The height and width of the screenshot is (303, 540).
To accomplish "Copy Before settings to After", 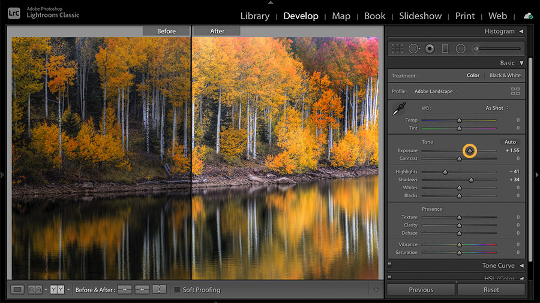I will pos(125,290).
